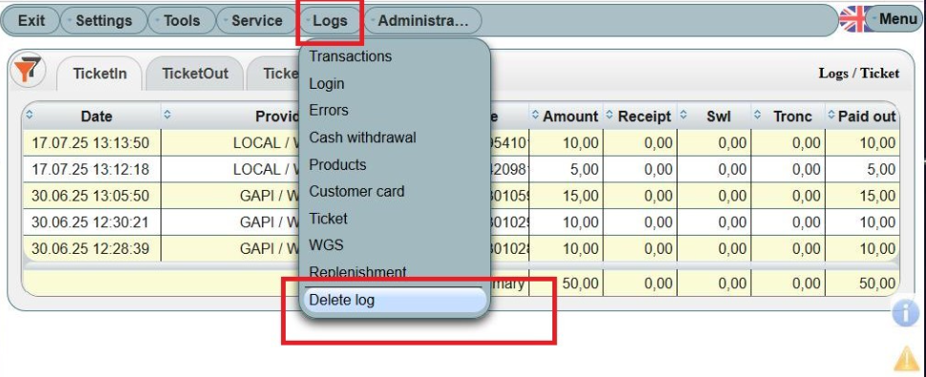Choose Products from Logs menu

(337, 164)
